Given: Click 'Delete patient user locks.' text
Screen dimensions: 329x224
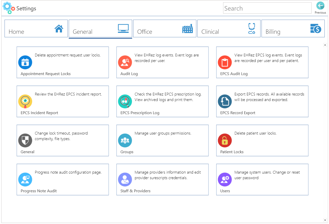Looking at the screenshot, I should (x=255, y=133).
